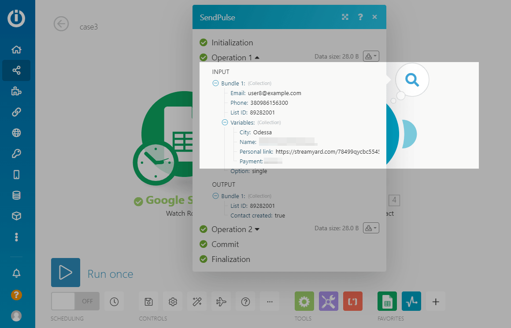511x328 pixels.
Task: Click the Templates puzzle piece icon
Action: point(16,91)
